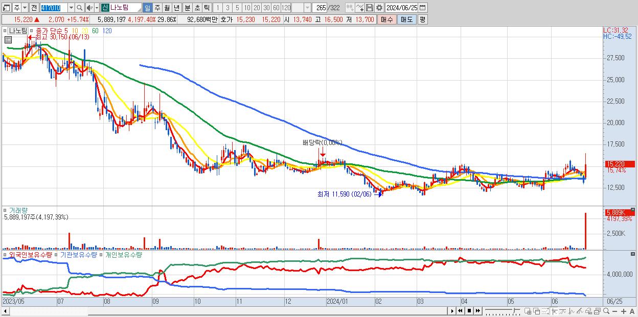Toggle the 개인보유수량 series marker
Screen dimensions: 638x317
[101, 254]
